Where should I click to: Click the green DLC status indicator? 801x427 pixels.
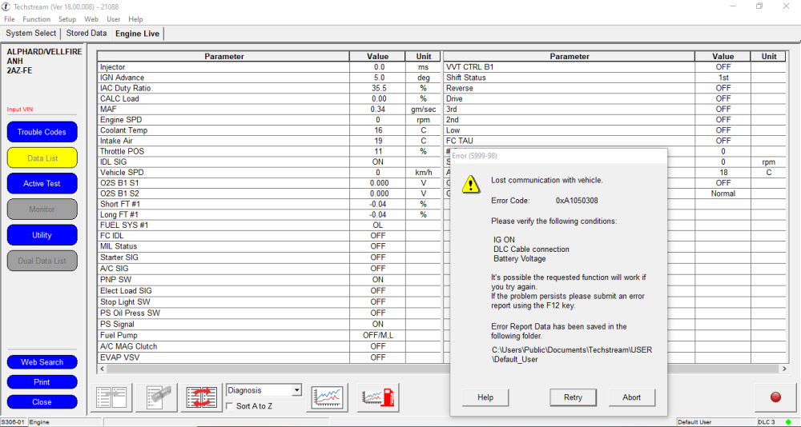coord(788,422)
